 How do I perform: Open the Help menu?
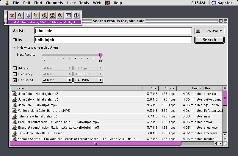(x=118, y=3)
